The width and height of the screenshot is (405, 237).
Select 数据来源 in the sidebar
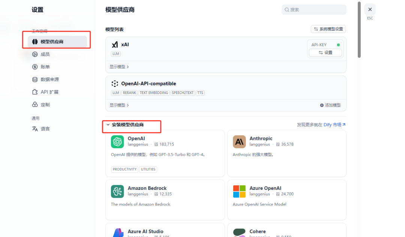pyautogui.click(x=49, y=79)
